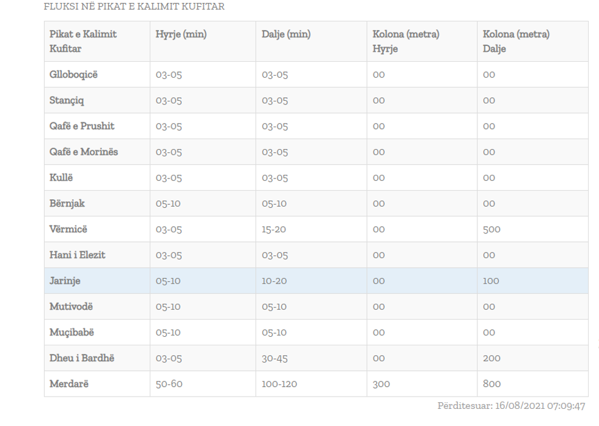Select the Kolona (metra) Dalje header
Viewport: 599px width, 426px height.
point(516,42)
